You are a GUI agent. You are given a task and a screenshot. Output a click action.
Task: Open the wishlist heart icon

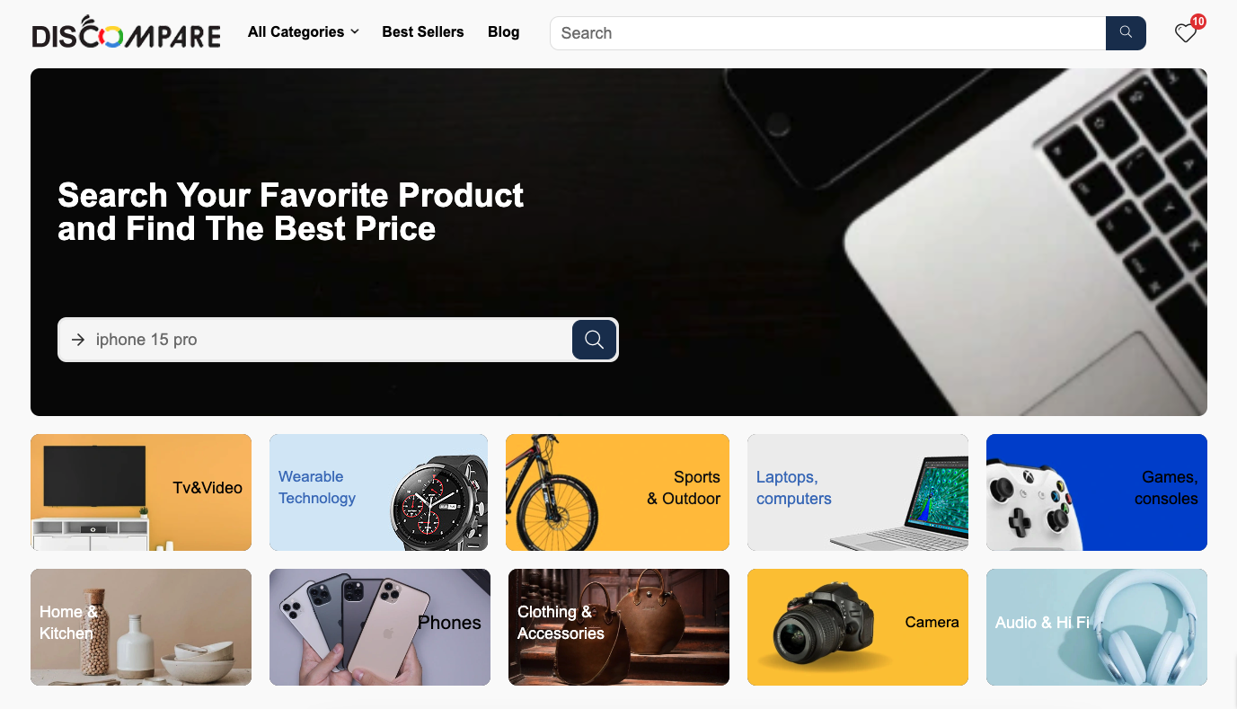tap(1186, 33)
